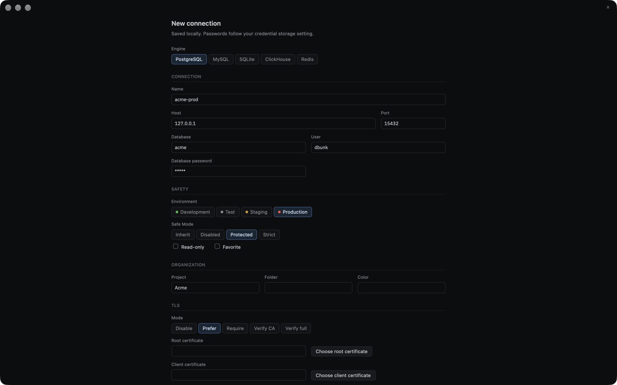Select the User field showing dbunk
617x385 pixels.
pos(378,147)
